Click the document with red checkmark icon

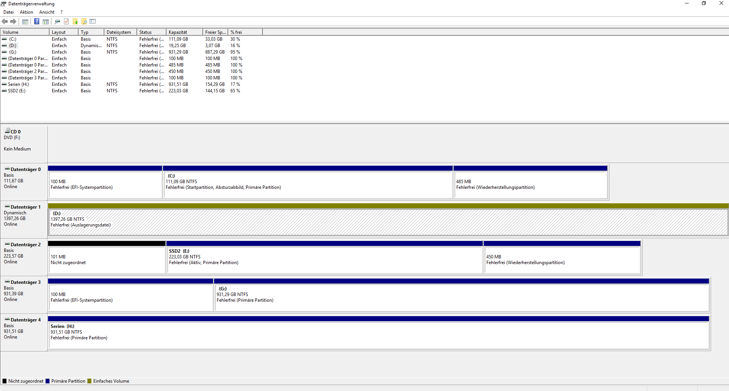tap(66, 21)
